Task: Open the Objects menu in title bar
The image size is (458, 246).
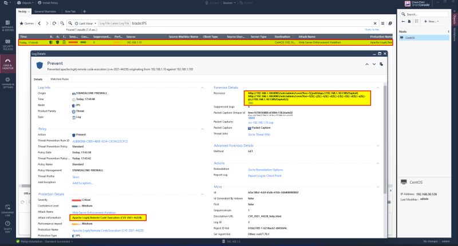Action: (x=25, y=3)
